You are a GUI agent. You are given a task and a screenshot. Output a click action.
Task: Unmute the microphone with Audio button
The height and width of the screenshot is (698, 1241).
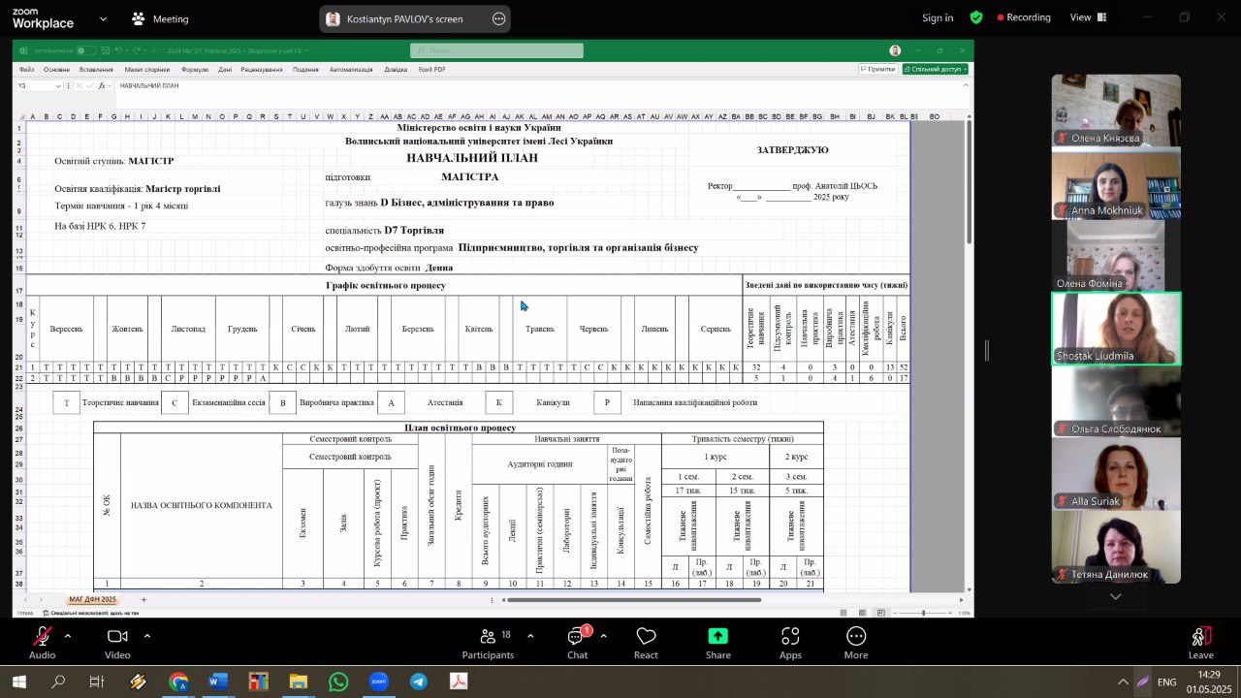click(42, 643)
